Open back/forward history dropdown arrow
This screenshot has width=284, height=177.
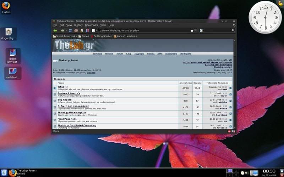(67, 30)
